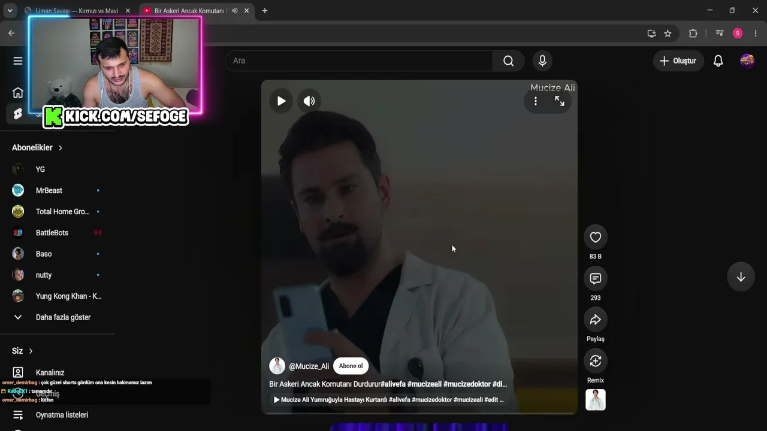Open a new browser tab
This screenshot has width=767, height=431.
[265, 11]
